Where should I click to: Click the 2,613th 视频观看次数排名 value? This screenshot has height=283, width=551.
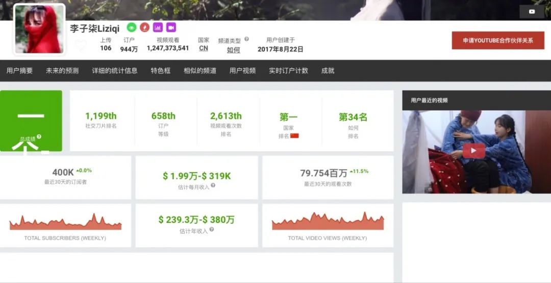(x=226, y=116)
